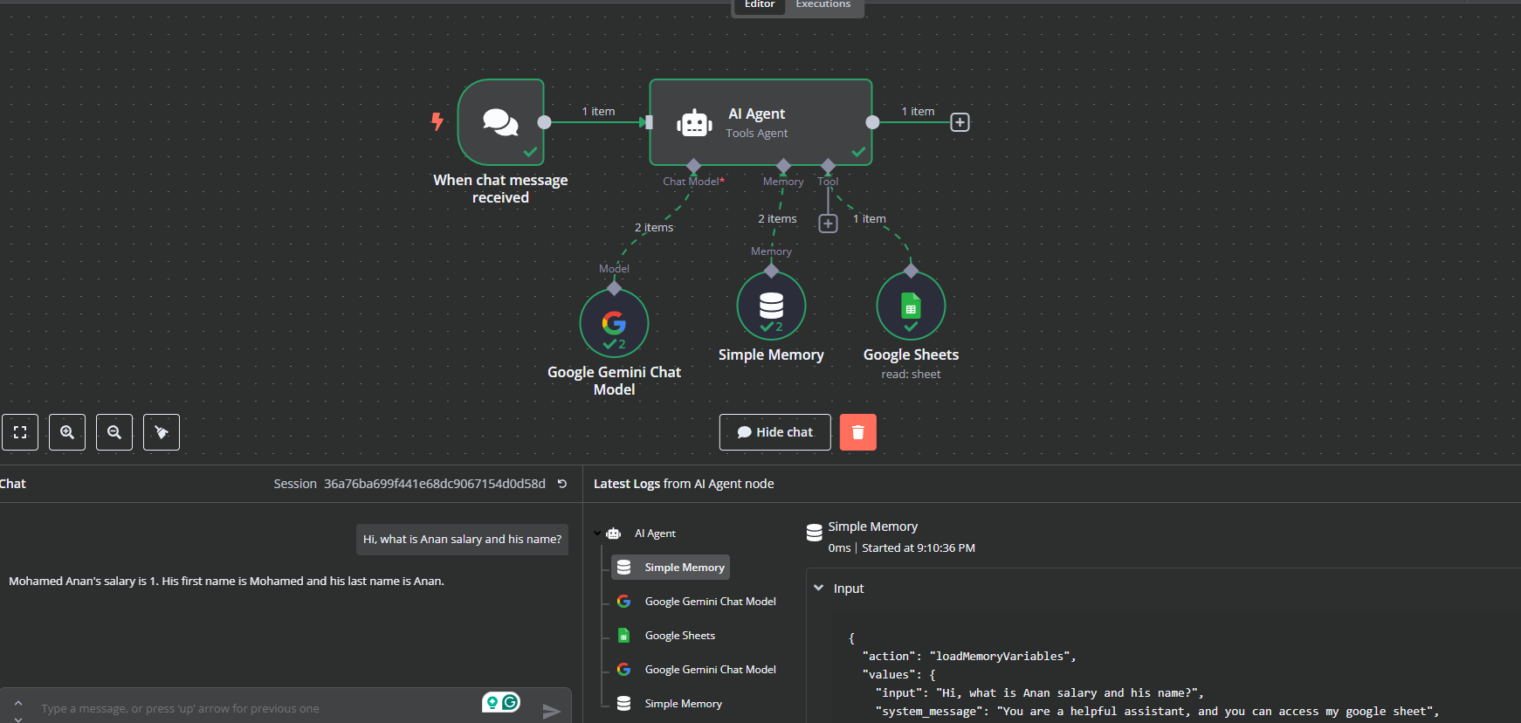
Task: Select the Google Gemini Chat Model node
Action: coord(614,323)
